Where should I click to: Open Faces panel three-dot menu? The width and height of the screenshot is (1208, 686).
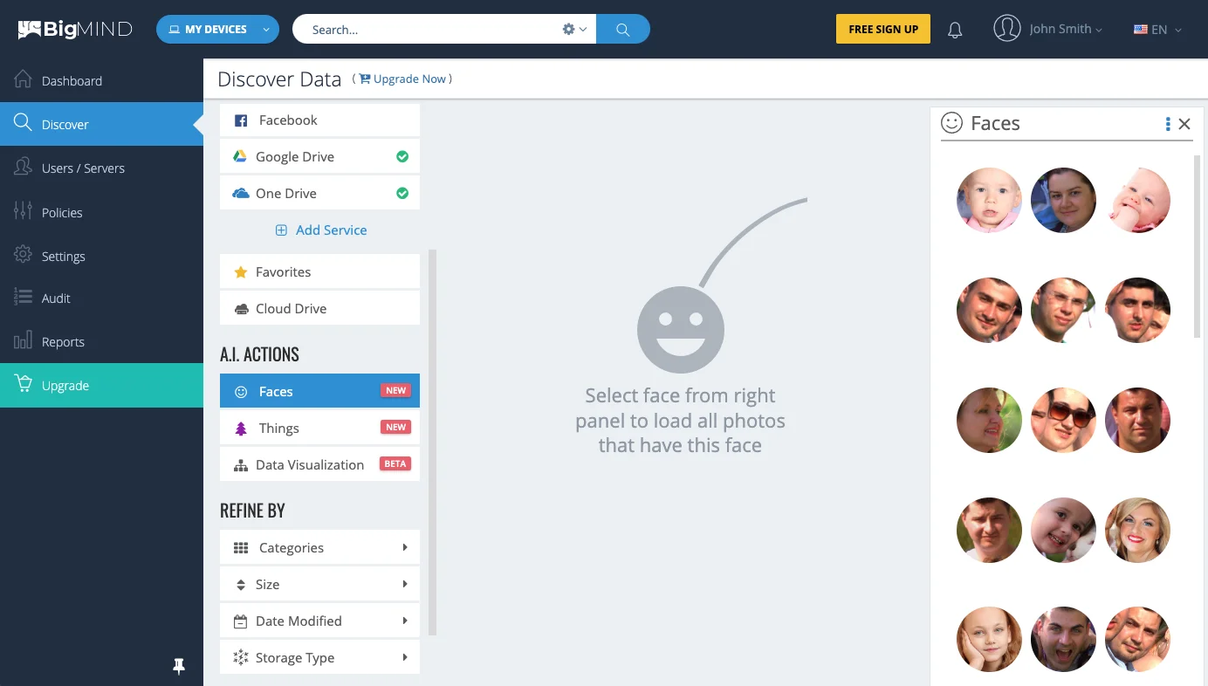tap(1168, 124)
